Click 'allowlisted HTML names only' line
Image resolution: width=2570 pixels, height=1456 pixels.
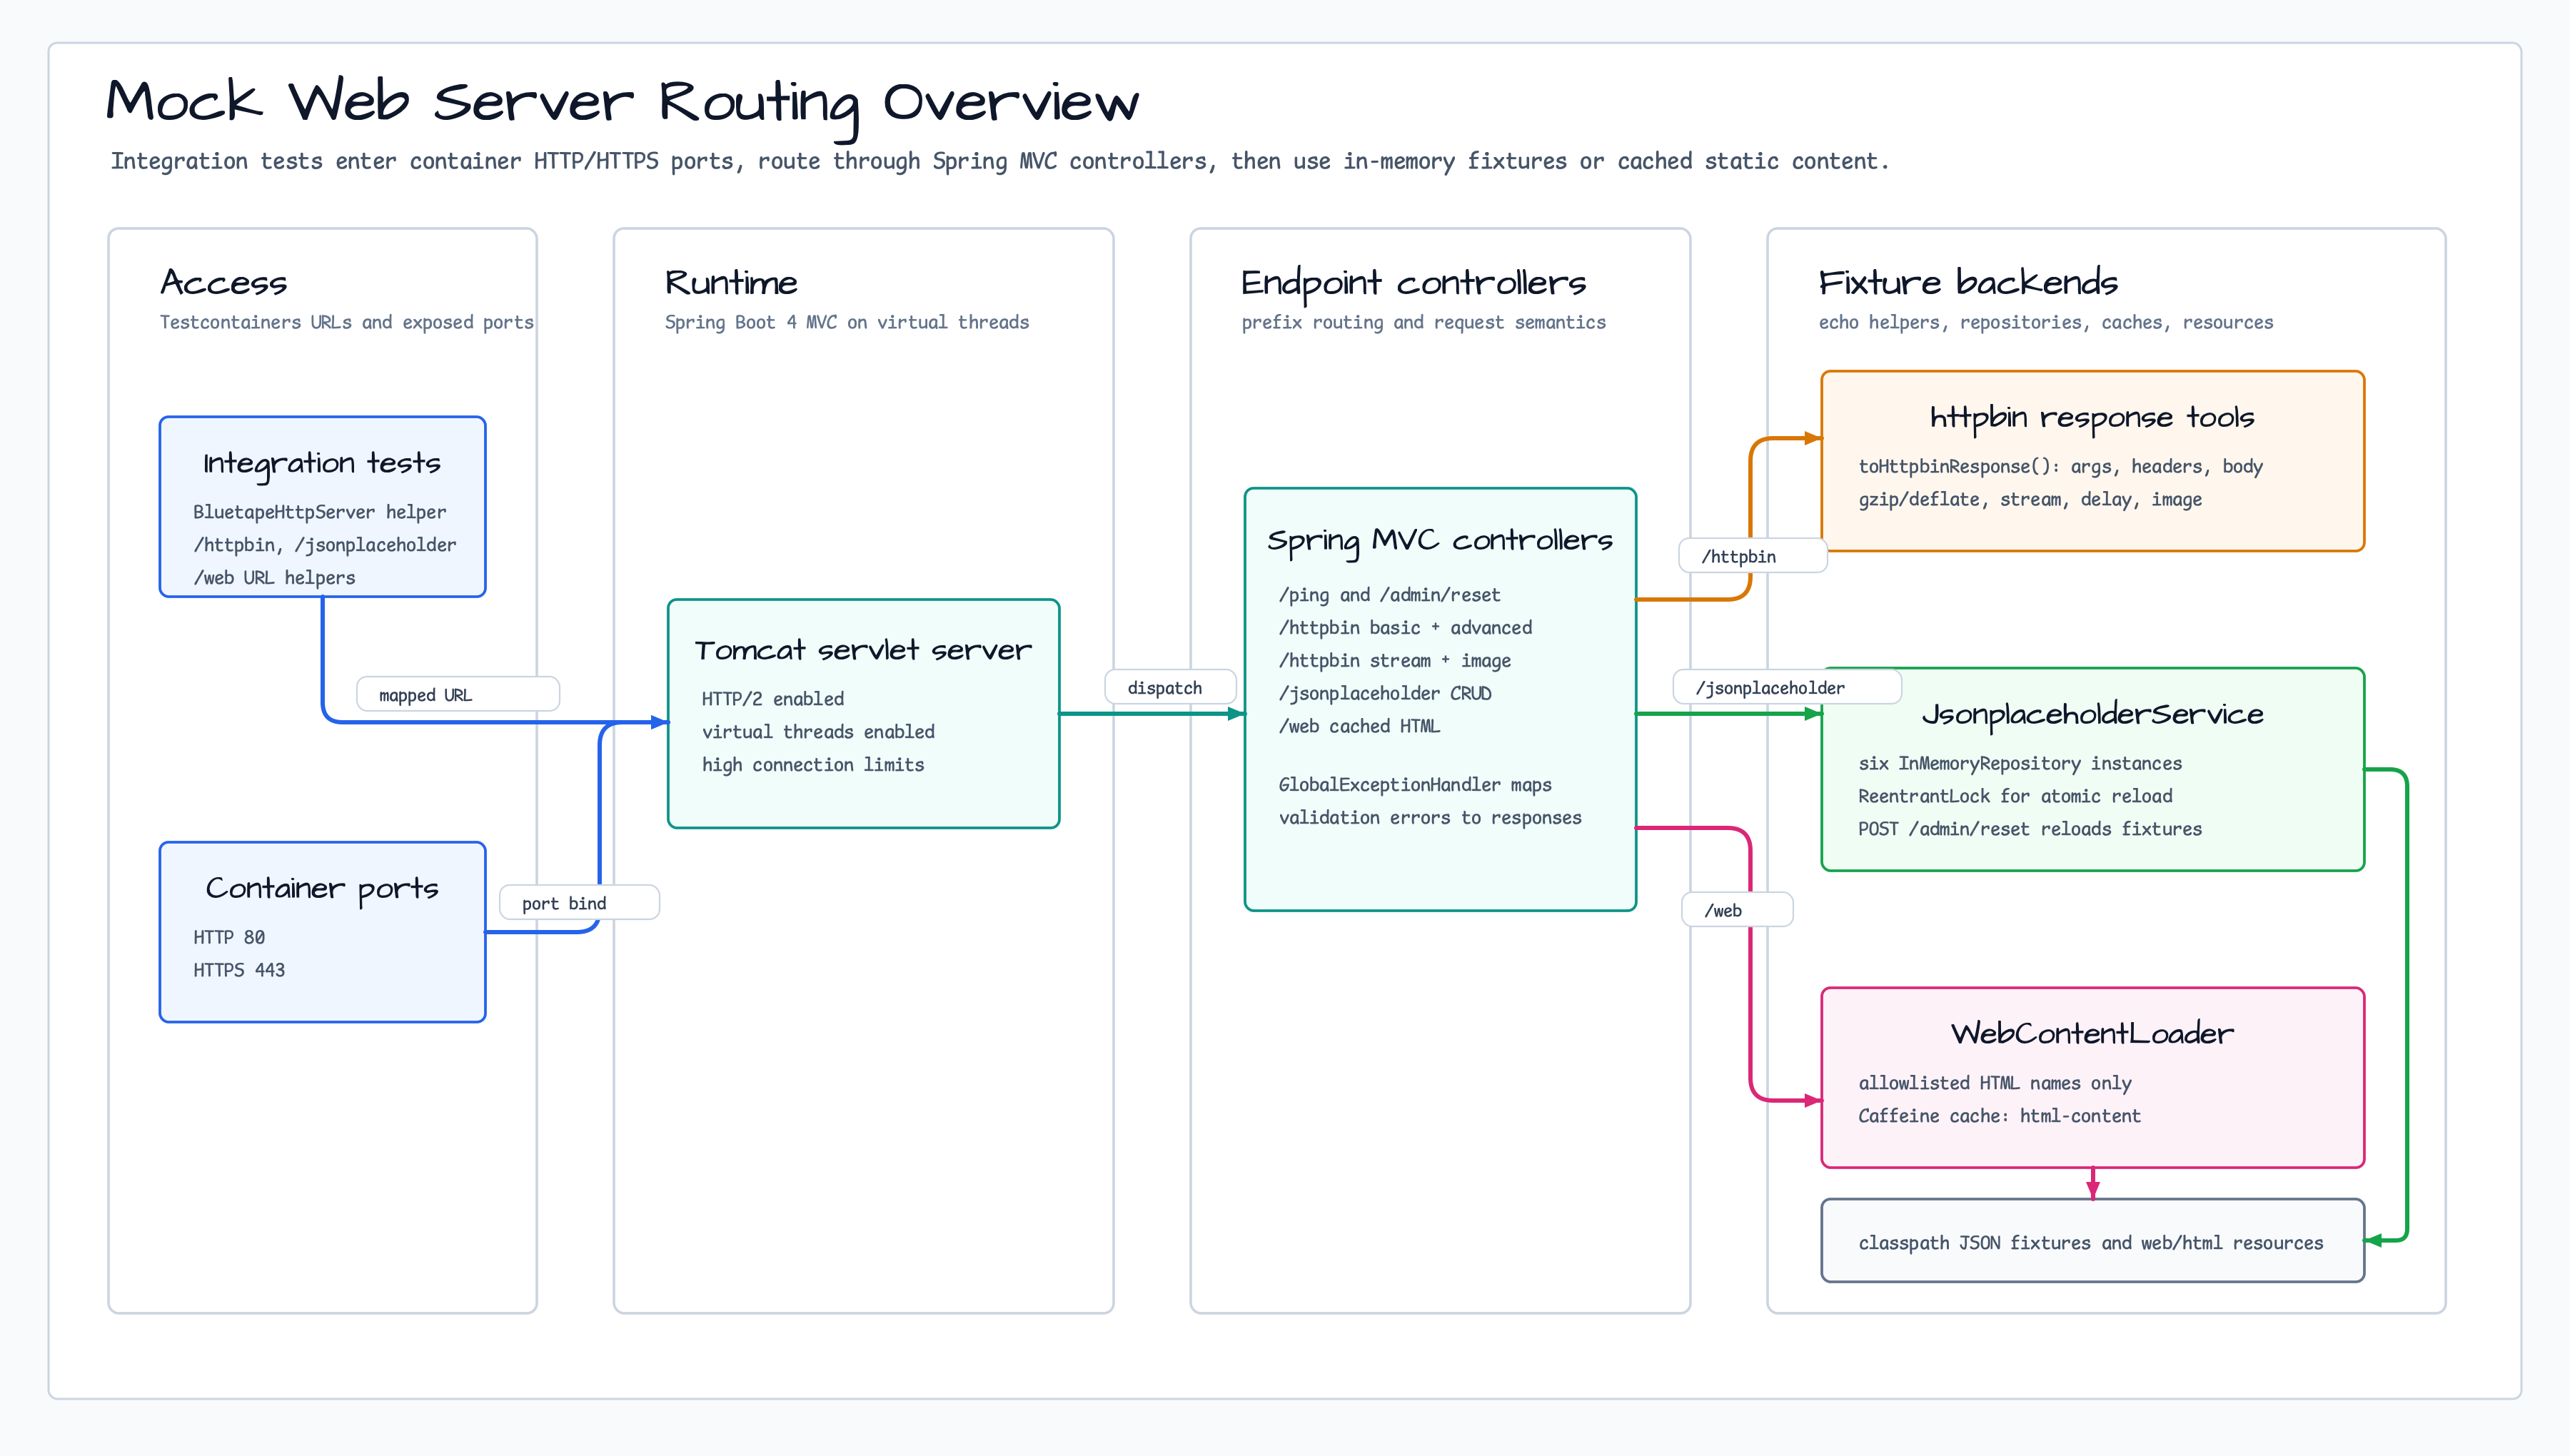1995,1083
